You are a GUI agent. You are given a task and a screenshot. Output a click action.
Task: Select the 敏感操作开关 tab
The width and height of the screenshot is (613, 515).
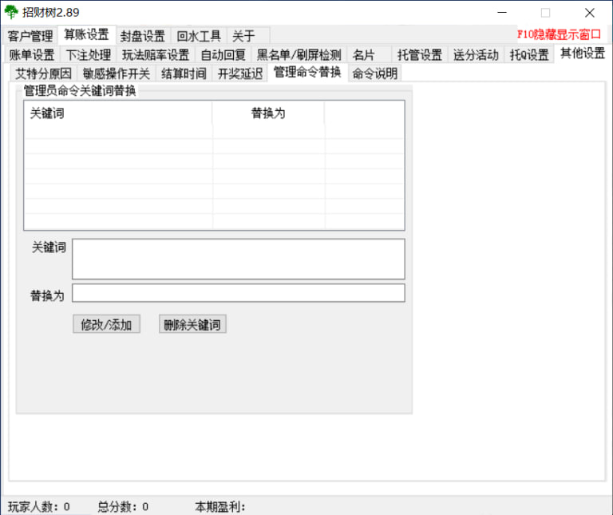coord(117,73)
